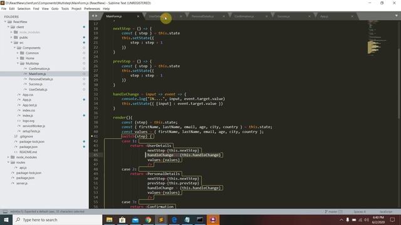Open the Project menu
The height and width of the screenshot is (225, 401).
(76, 9)
